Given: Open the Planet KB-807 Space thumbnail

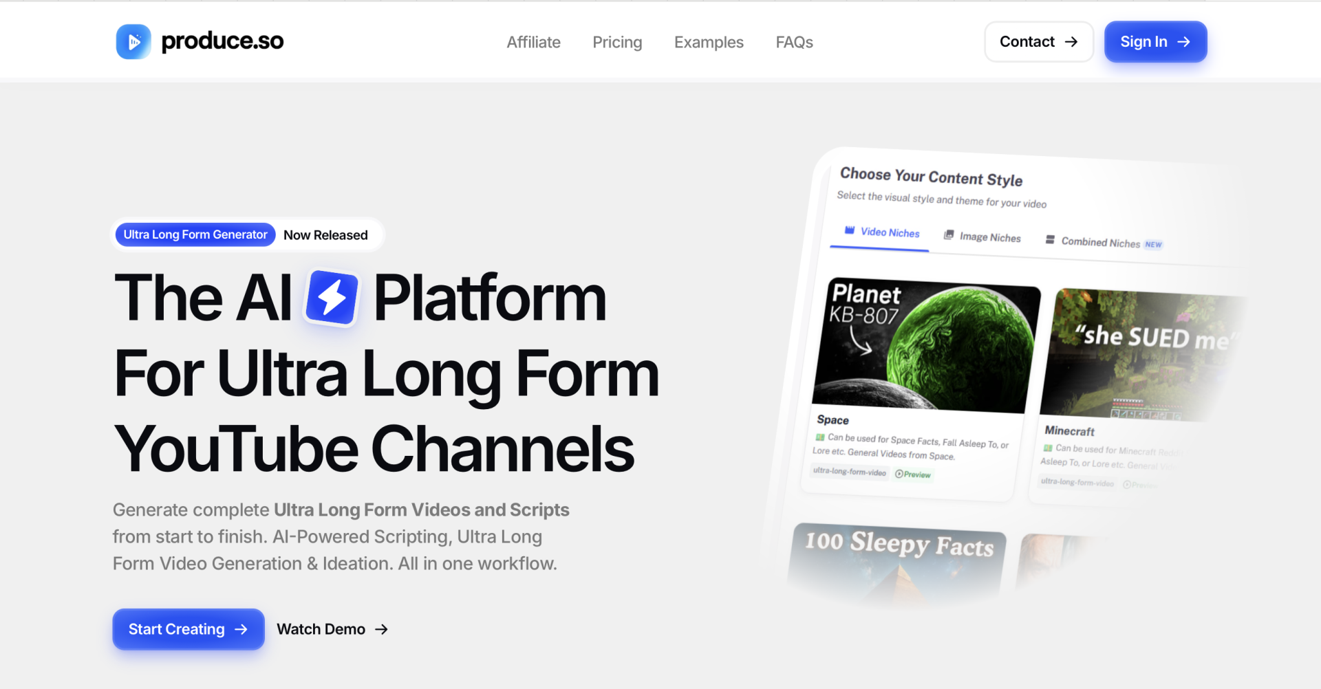Looking at the screenshot, I should (x=926, y=344).
